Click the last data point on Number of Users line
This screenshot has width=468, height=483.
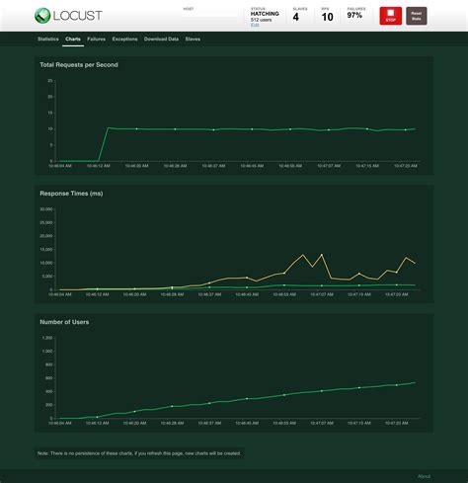[x=415, y=382]
